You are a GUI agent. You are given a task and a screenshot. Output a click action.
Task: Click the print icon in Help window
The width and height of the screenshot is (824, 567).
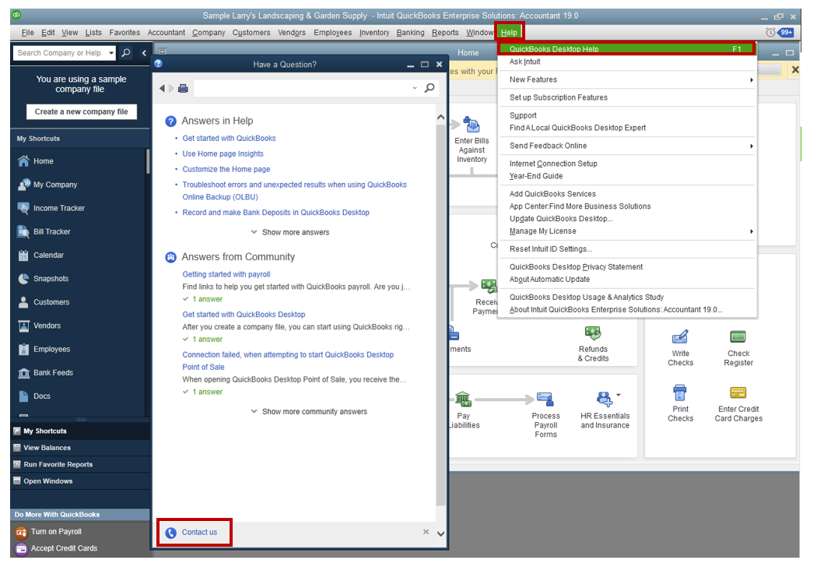coord(183,89)
